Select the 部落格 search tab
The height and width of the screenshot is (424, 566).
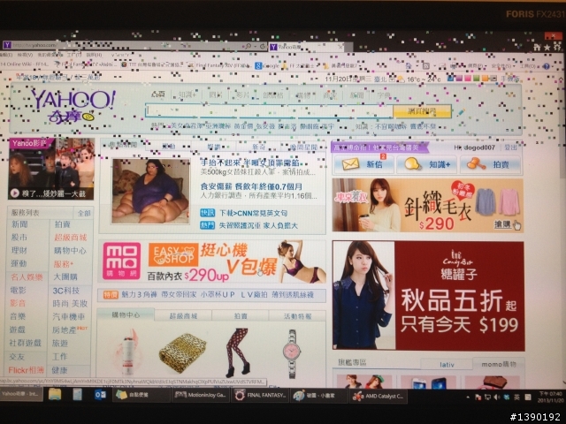click(x=273, y=95)
